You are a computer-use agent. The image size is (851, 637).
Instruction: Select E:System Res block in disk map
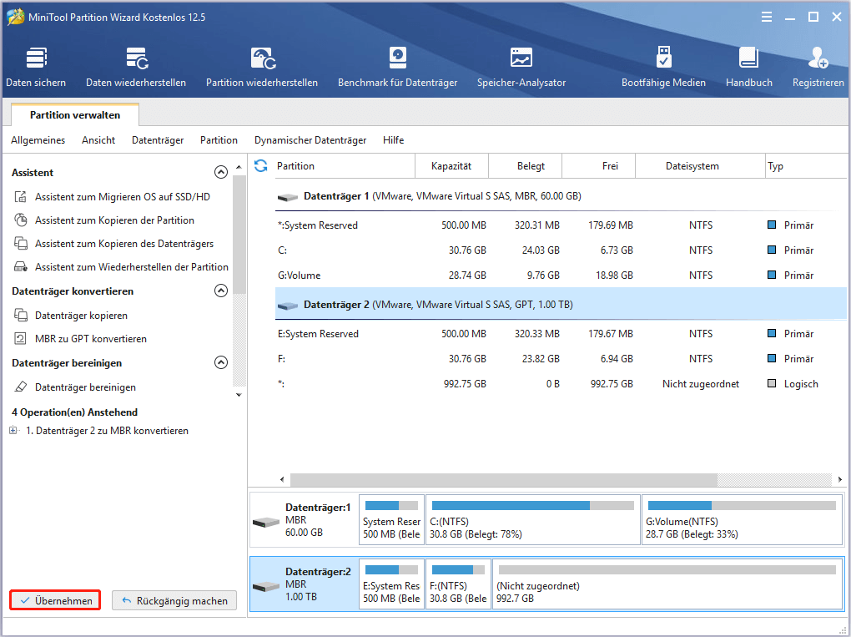coord(391,584)
